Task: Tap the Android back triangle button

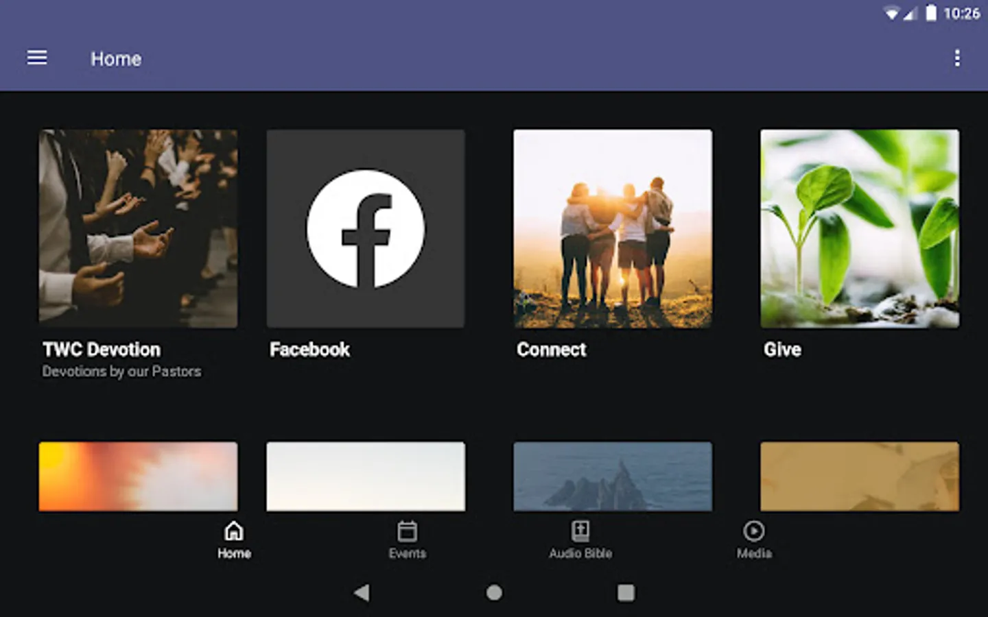Action: point(362,592)
